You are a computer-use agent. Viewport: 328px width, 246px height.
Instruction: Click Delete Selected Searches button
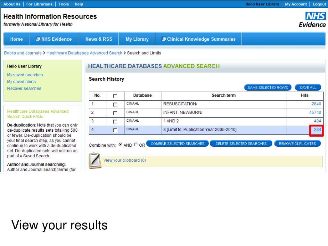241,144
